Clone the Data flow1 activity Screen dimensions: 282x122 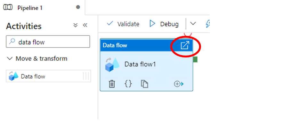coord(144,84)
